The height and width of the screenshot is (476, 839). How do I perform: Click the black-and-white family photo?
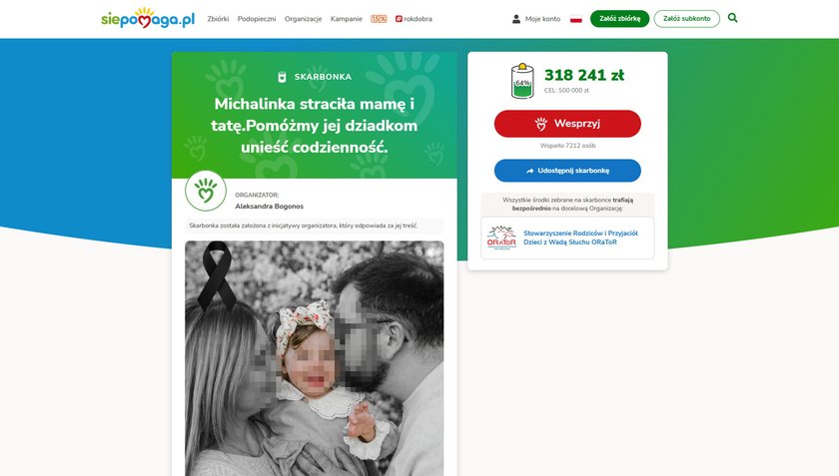click(314, 358)
